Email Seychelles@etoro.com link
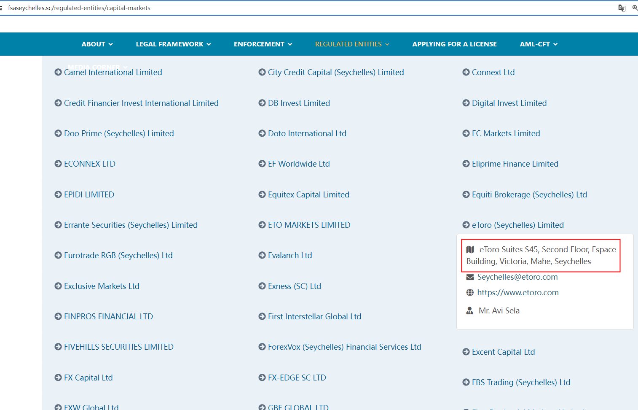The image size is (638, 410). tap(517, 277)
